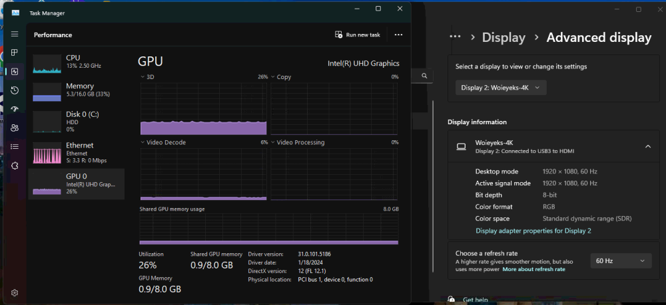666x305 pixels.
Task: Click the 3D engine usage graph
Action: click(x=203, y=109)
